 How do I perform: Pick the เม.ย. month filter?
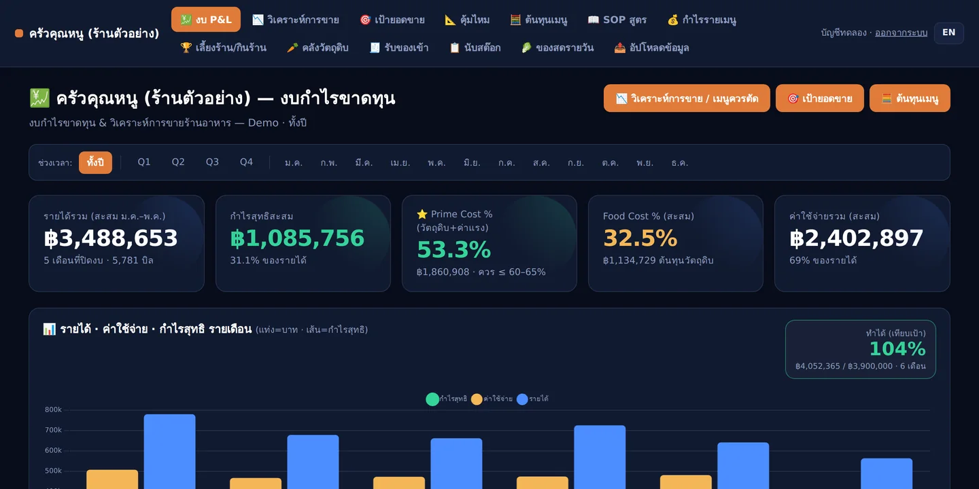400,163
